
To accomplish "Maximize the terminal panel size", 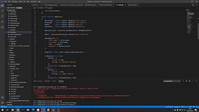I will [193, 81].
